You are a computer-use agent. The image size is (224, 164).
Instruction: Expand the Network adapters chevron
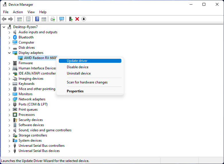pyautogui.click(x=9, y=99)
